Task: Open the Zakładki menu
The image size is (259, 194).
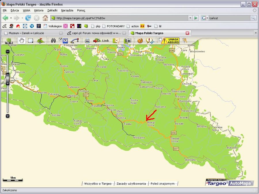Action: (52, 10)
